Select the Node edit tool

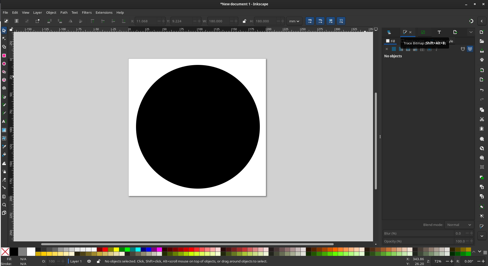click(4, 39)
